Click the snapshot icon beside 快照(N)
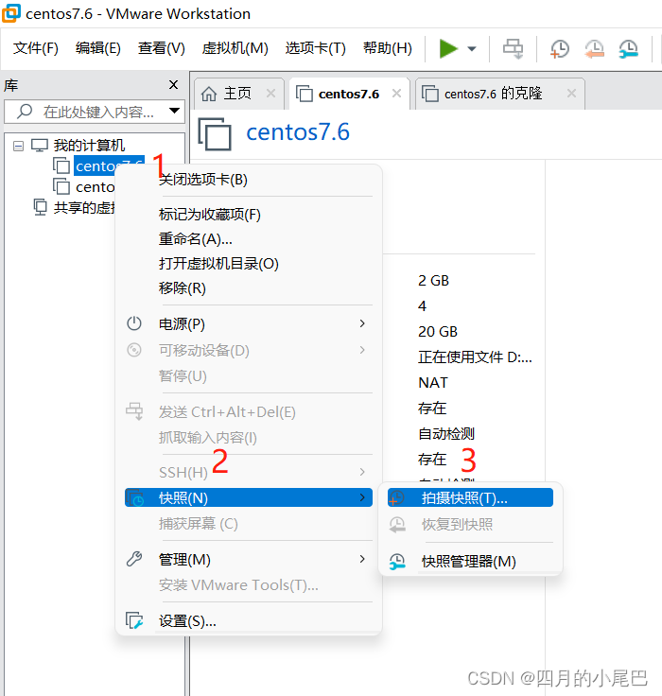This screenshot has width=662, height=696. coord(134,497)
